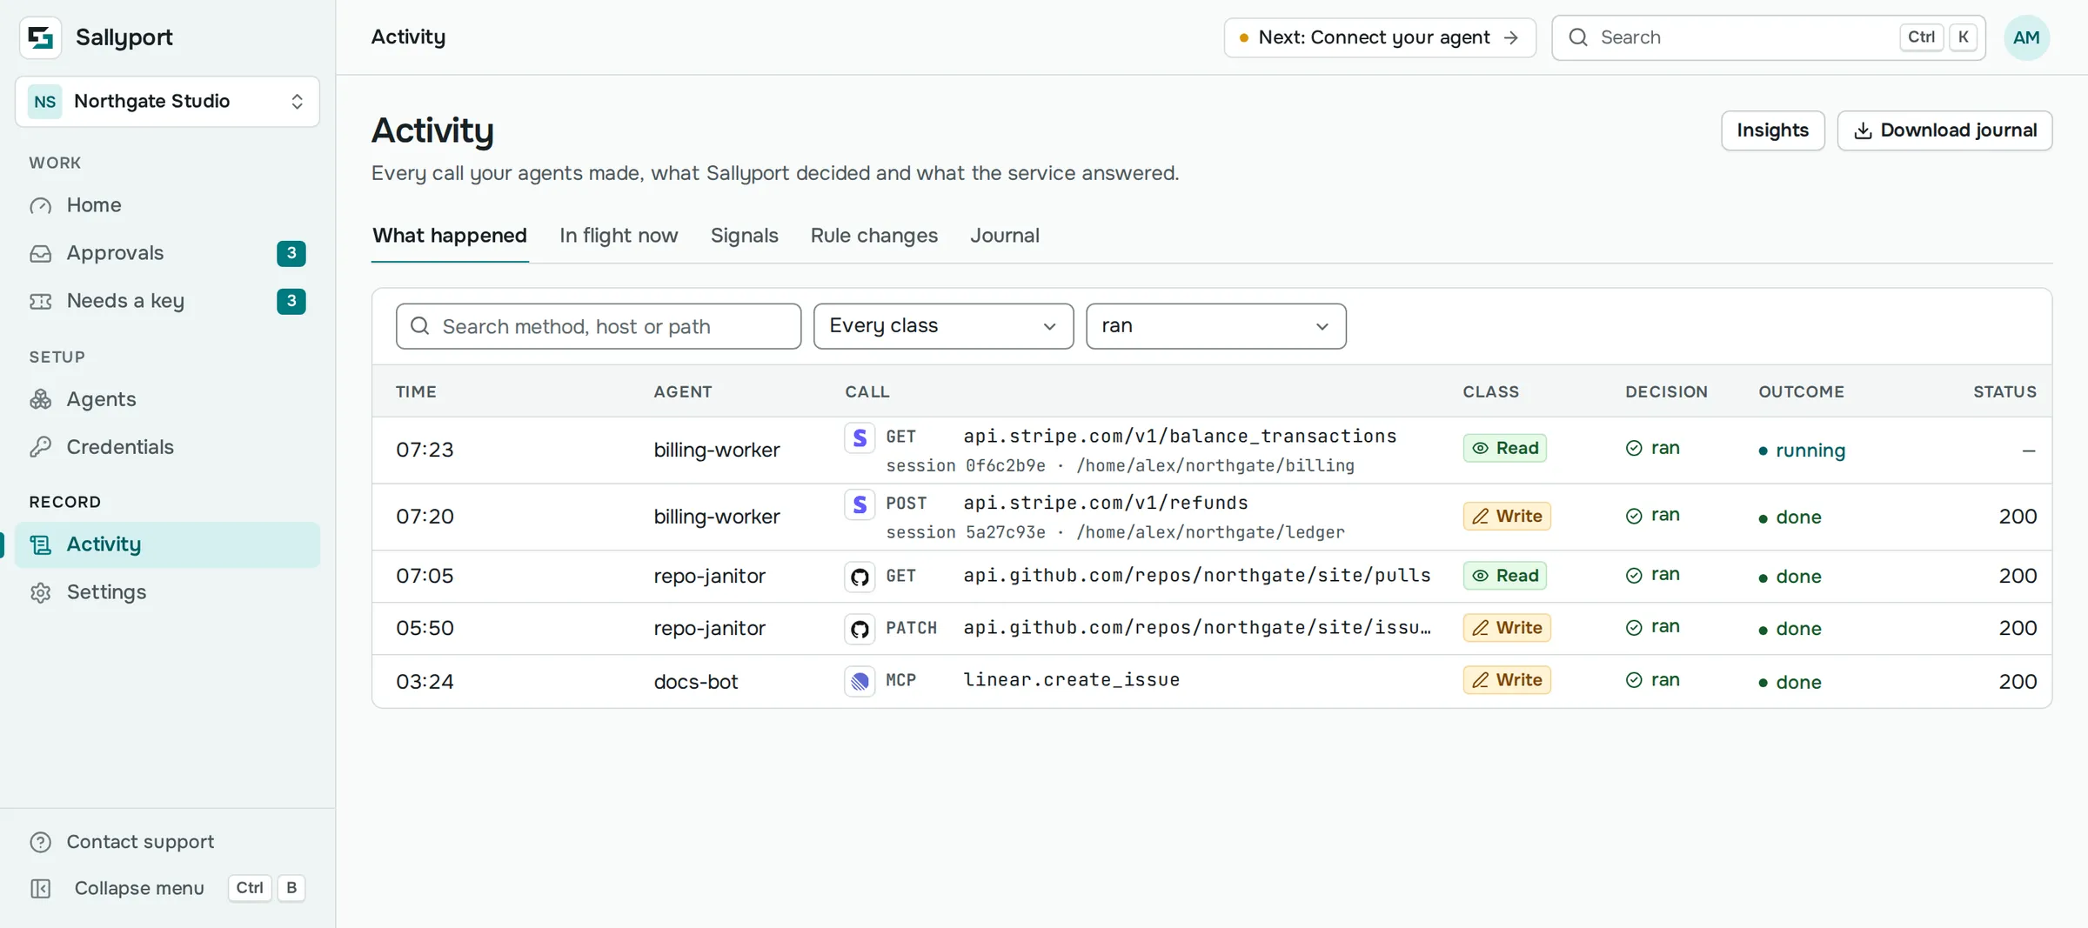Click the Approvals count badge
The width and height of the screenshot is (2088, 928).
point(291,253)
